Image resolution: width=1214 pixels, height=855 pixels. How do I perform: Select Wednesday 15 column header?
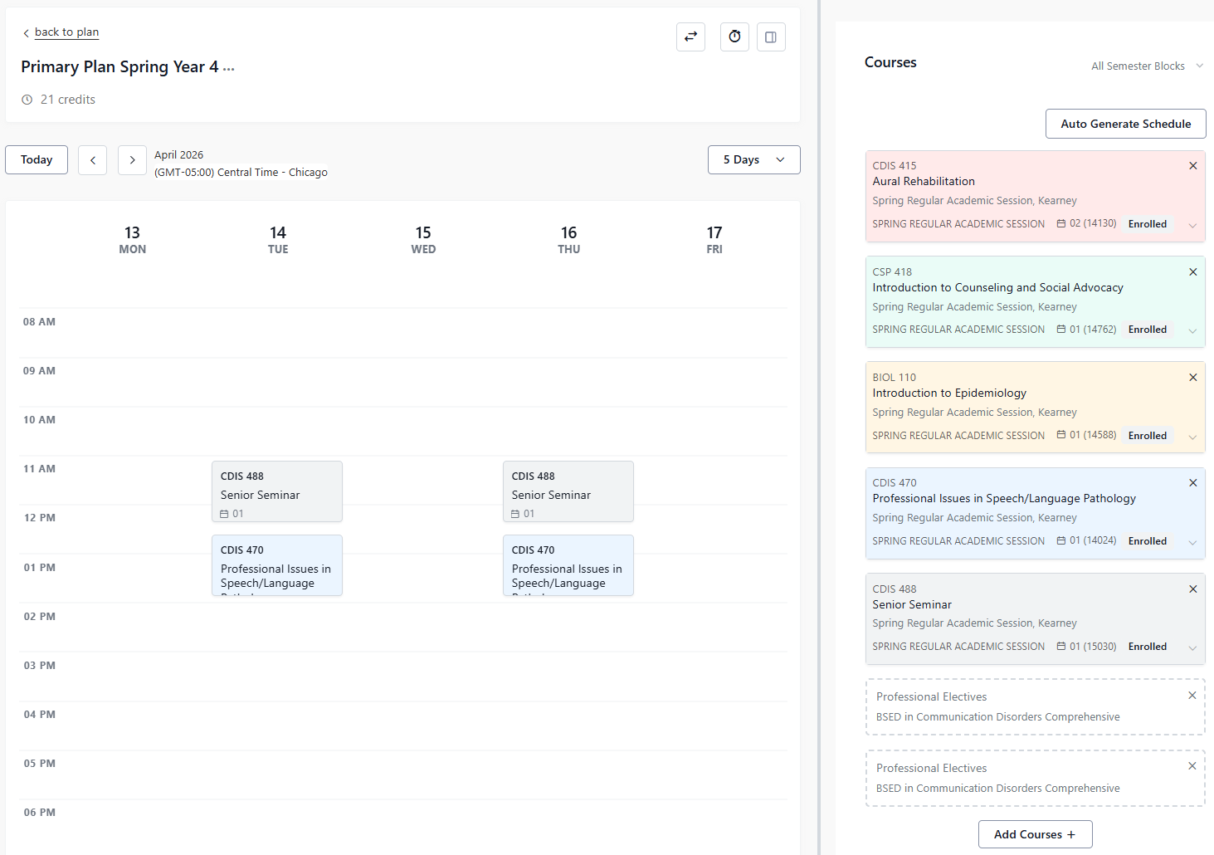(423, 239)
